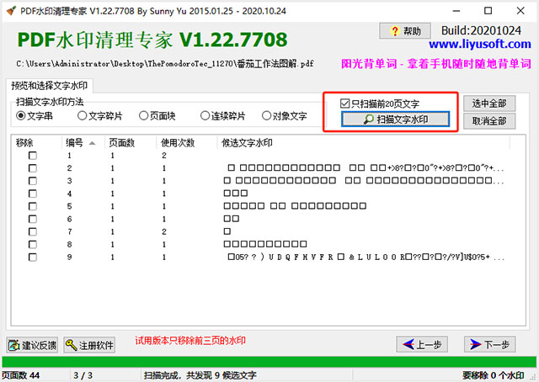
Task: Maximize the window
Action: point(488,11)
